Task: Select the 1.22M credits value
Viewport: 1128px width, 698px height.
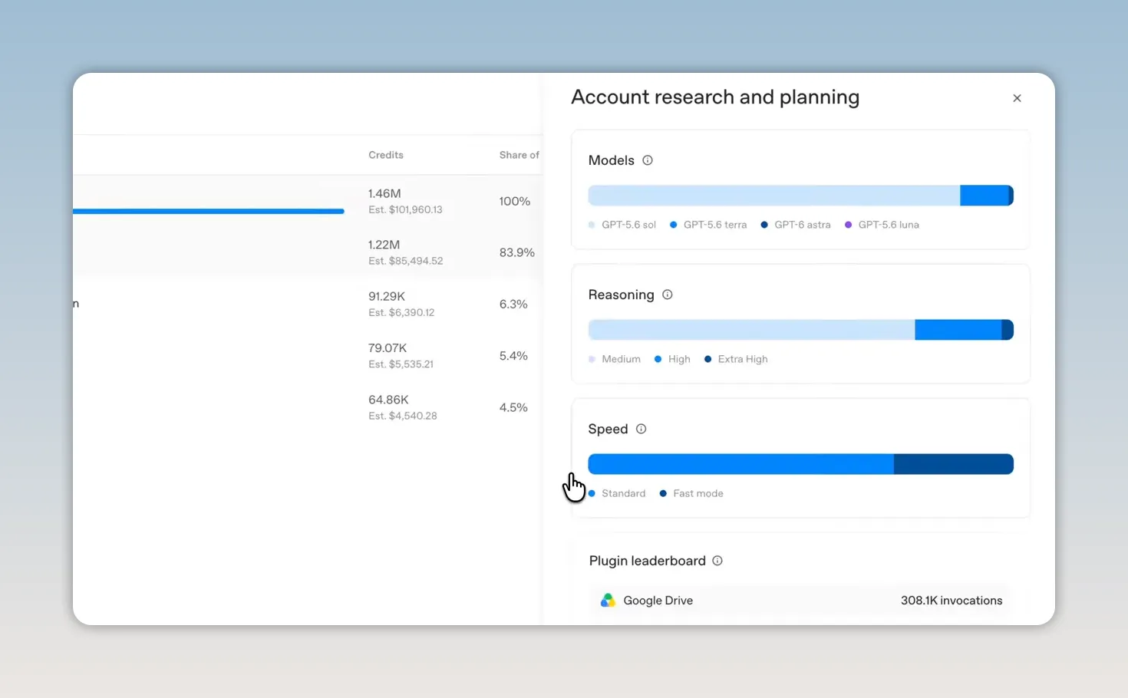Action: [384, 245]
